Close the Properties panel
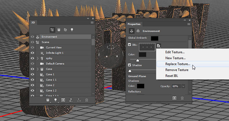229x121 pixels. (190, 20)
